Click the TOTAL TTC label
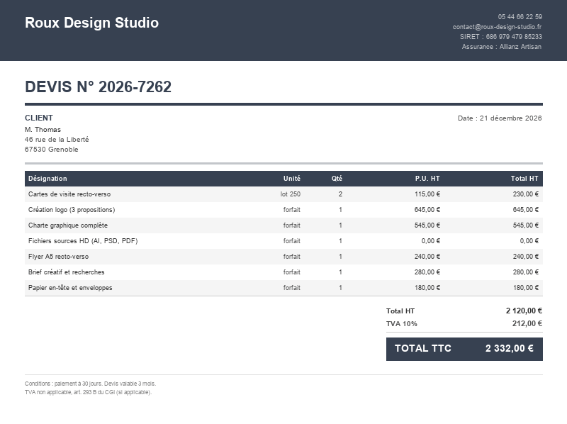 tap(423, 348)
